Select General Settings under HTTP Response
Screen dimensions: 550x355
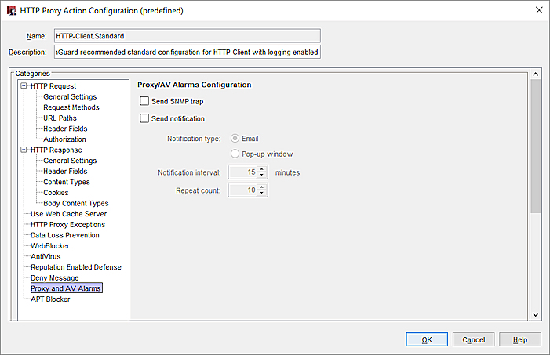click(x=70, y=161)
